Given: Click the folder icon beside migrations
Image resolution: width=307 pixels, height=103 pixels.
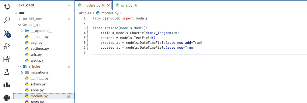Looking at the screenshot, I should pyautogui.click(x=27, y=72).
